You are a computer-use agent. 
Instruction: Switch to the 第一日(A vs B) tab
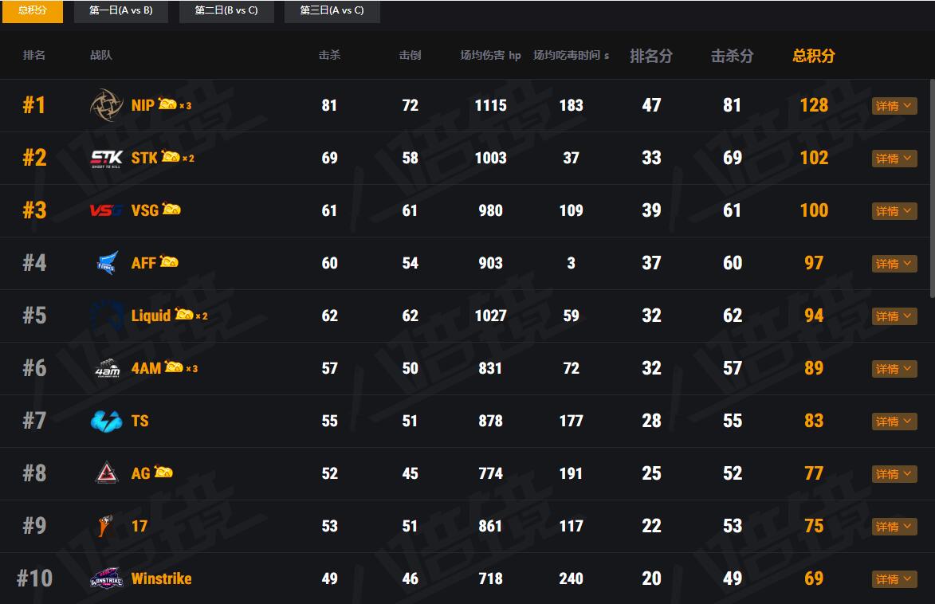[x=120, y=11]
